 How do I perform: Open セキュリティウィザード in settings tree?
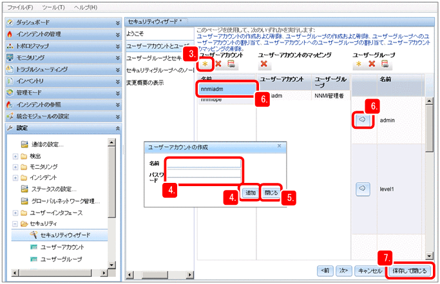coord(65,235)
